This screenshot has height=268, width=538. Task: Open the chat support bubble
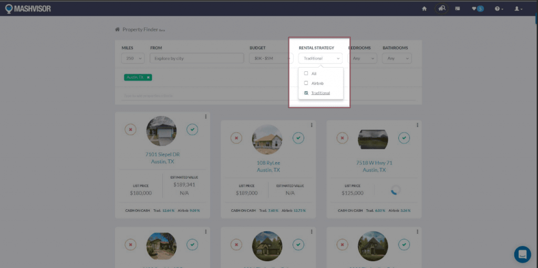[x=522, y=254]
